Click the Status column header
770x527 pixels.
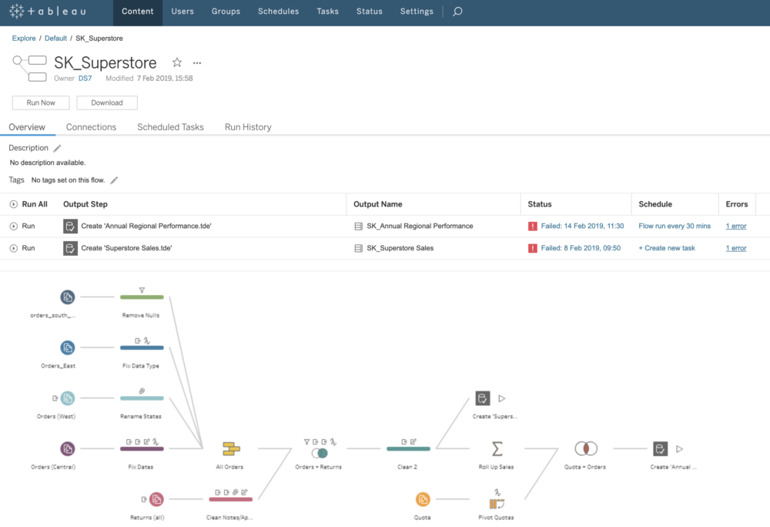540,204
